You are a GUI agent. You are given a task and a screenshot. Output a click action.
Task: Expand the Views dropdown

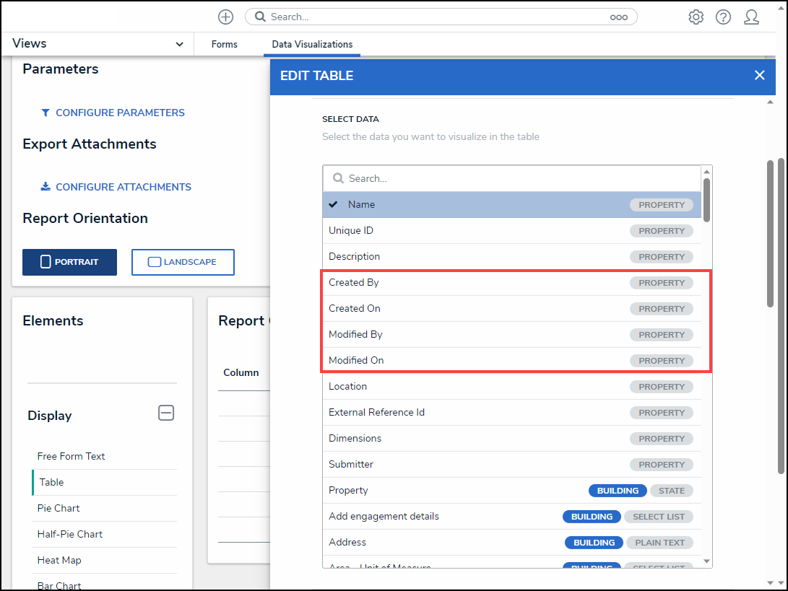(x=179, y=44)
